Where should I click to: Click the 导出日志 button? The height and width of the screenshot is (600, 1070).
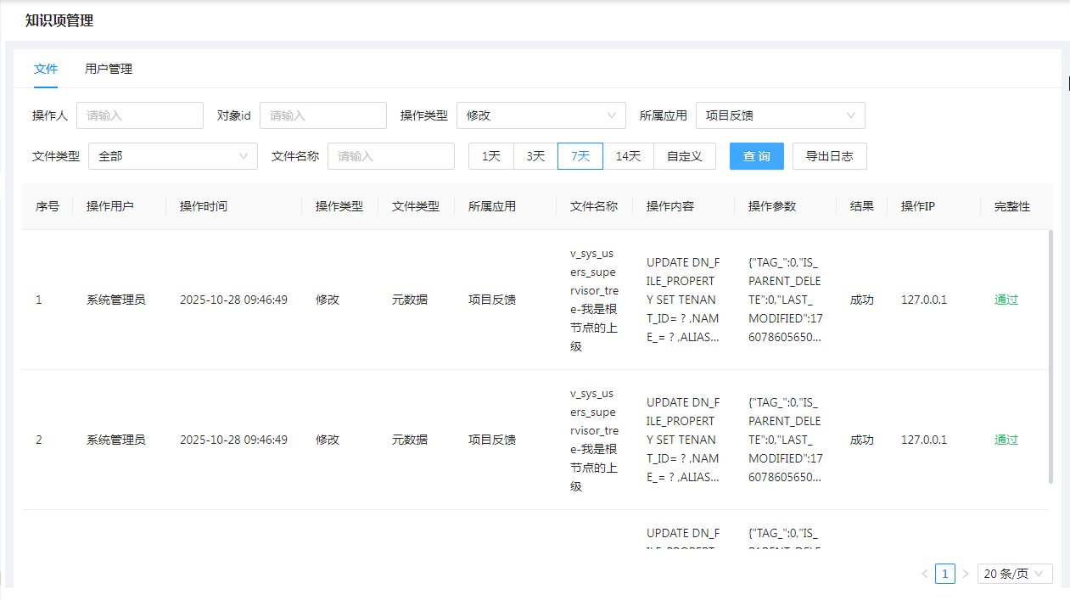click(829, 156)
